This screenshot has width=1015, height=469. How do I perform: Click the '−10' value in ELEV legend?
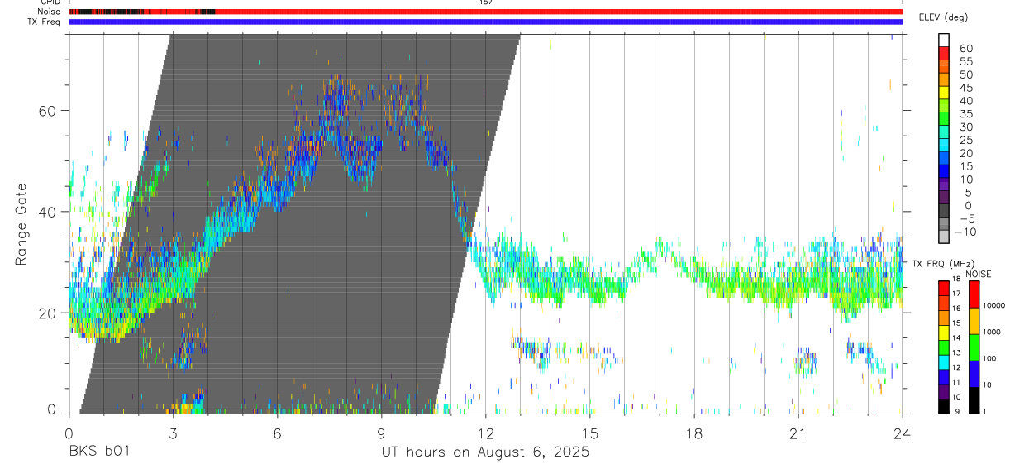pyautogui.click(x=965, y=232)
